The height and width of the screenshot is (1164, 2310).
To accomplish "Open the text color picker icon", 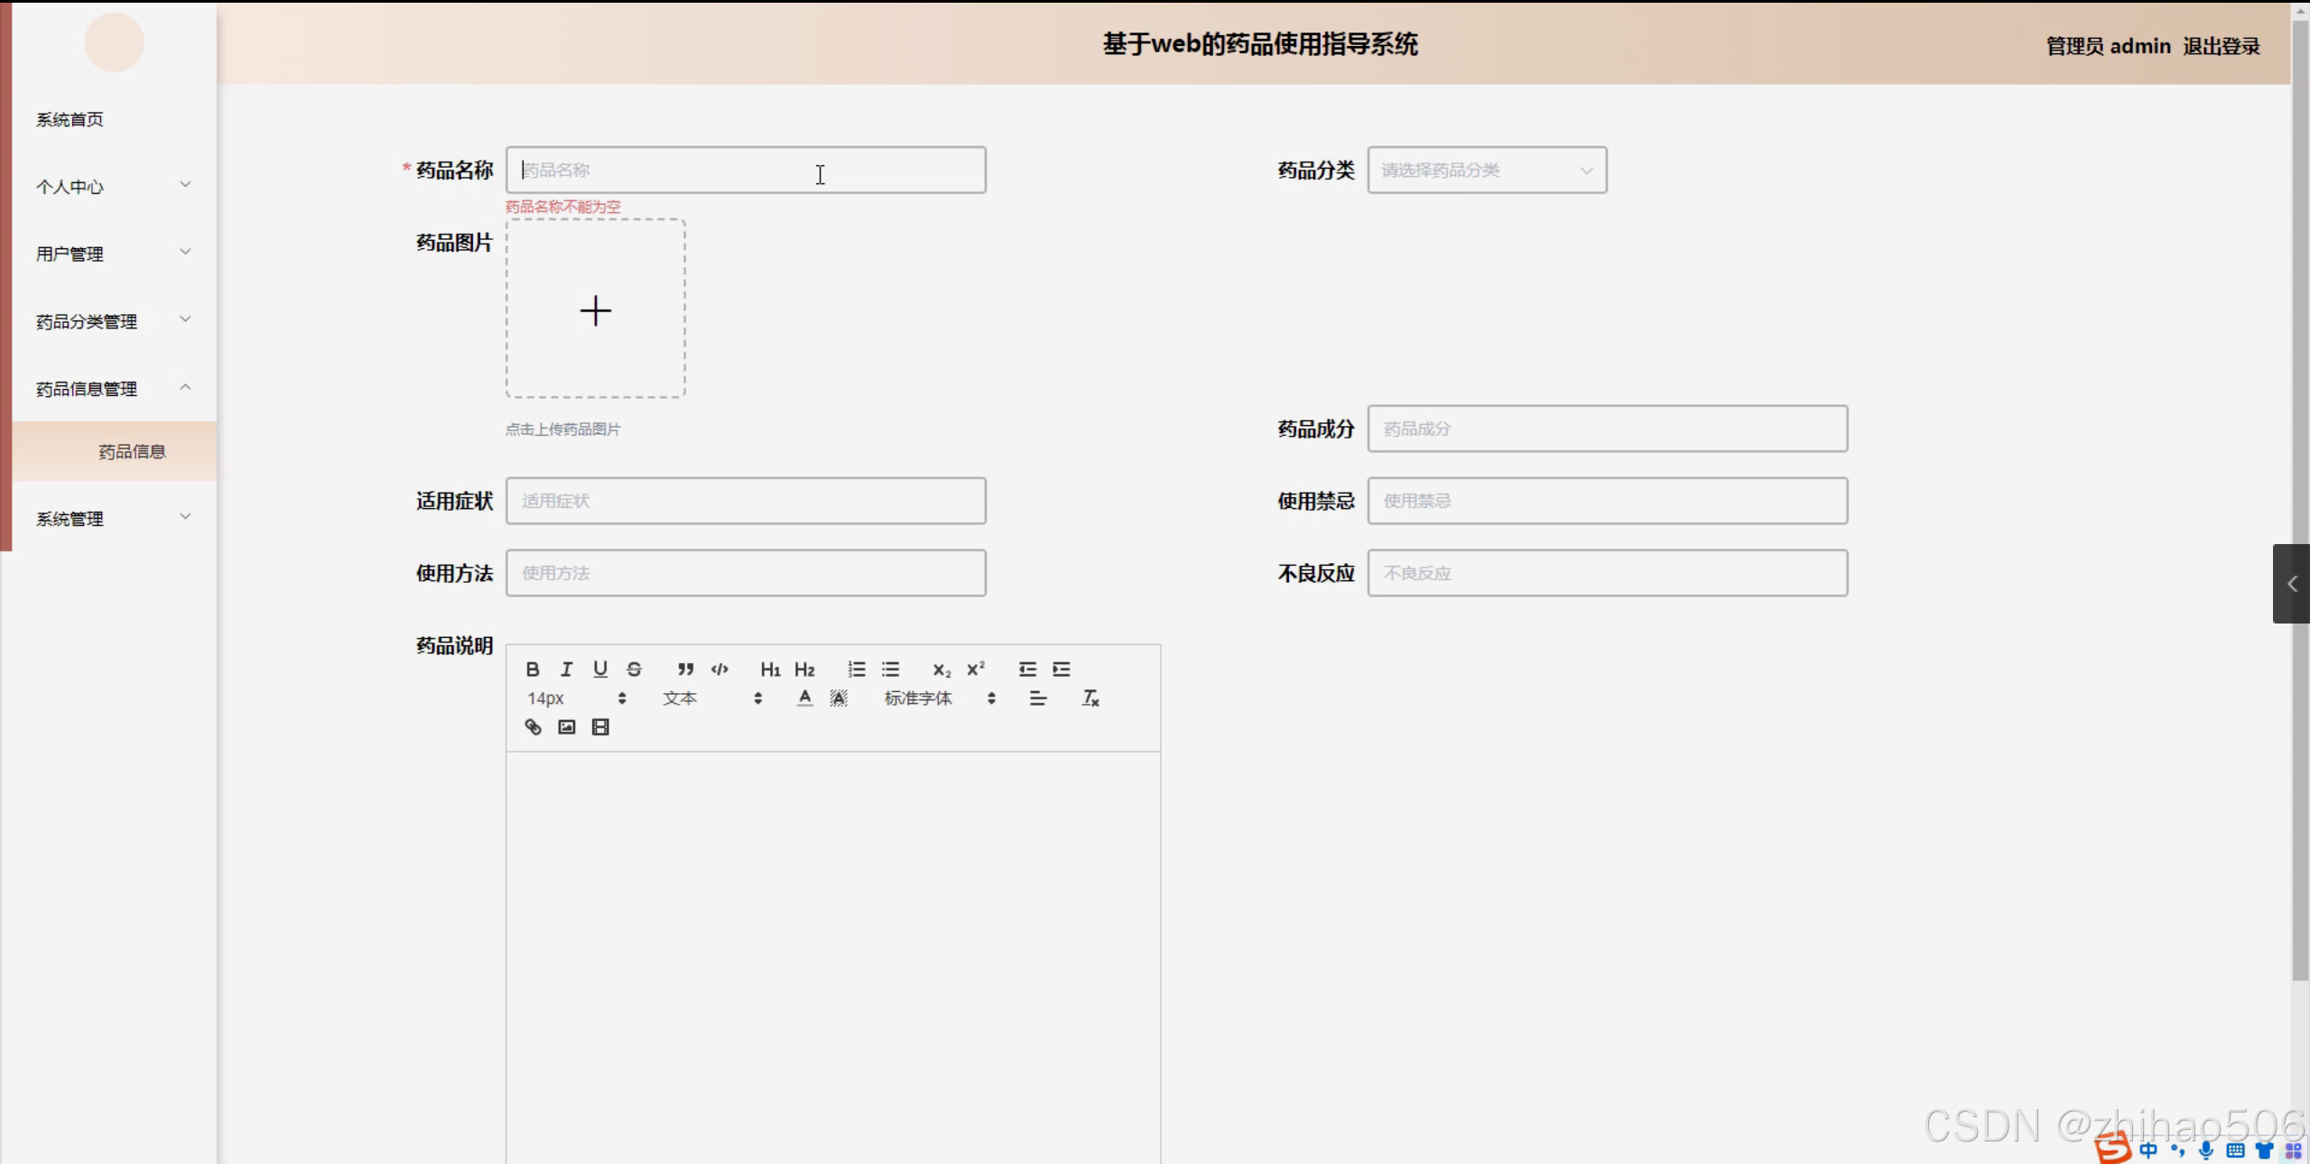I will click(804, 697).
